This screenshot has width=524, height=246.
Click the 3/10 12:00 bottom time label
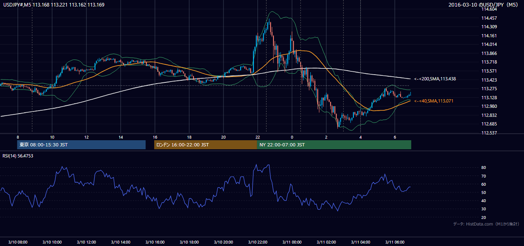click(x=86, y=242)
